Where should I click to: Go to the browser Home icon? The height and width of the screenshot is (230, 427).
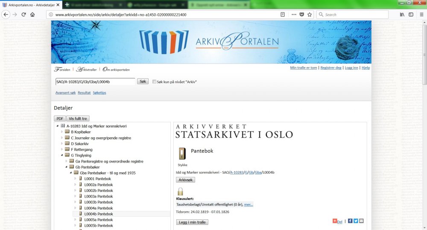(32, 15)
